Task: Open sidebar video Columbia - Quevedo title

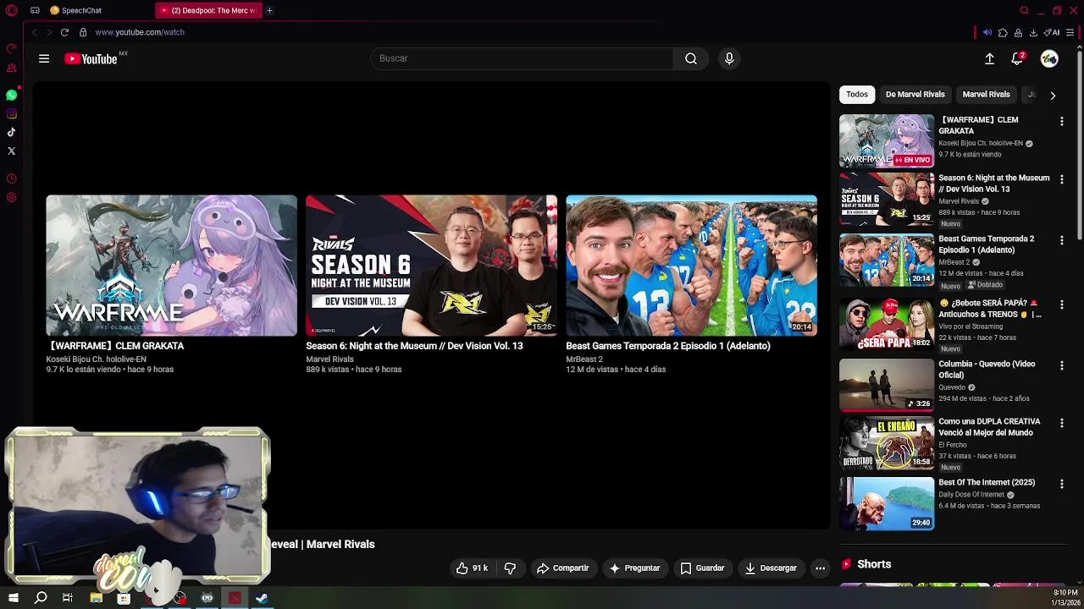Action: point(987,370)
